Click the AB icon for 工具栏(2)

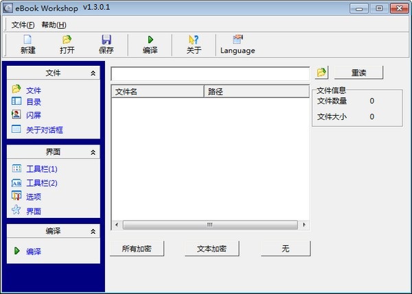pos(16,183)
